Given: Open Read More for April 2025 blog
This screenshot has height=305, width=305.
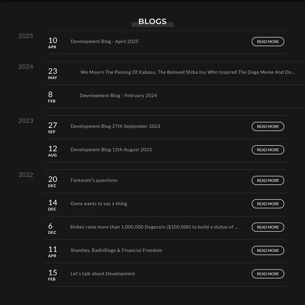Looking at the screenshot, I should 268,42.
